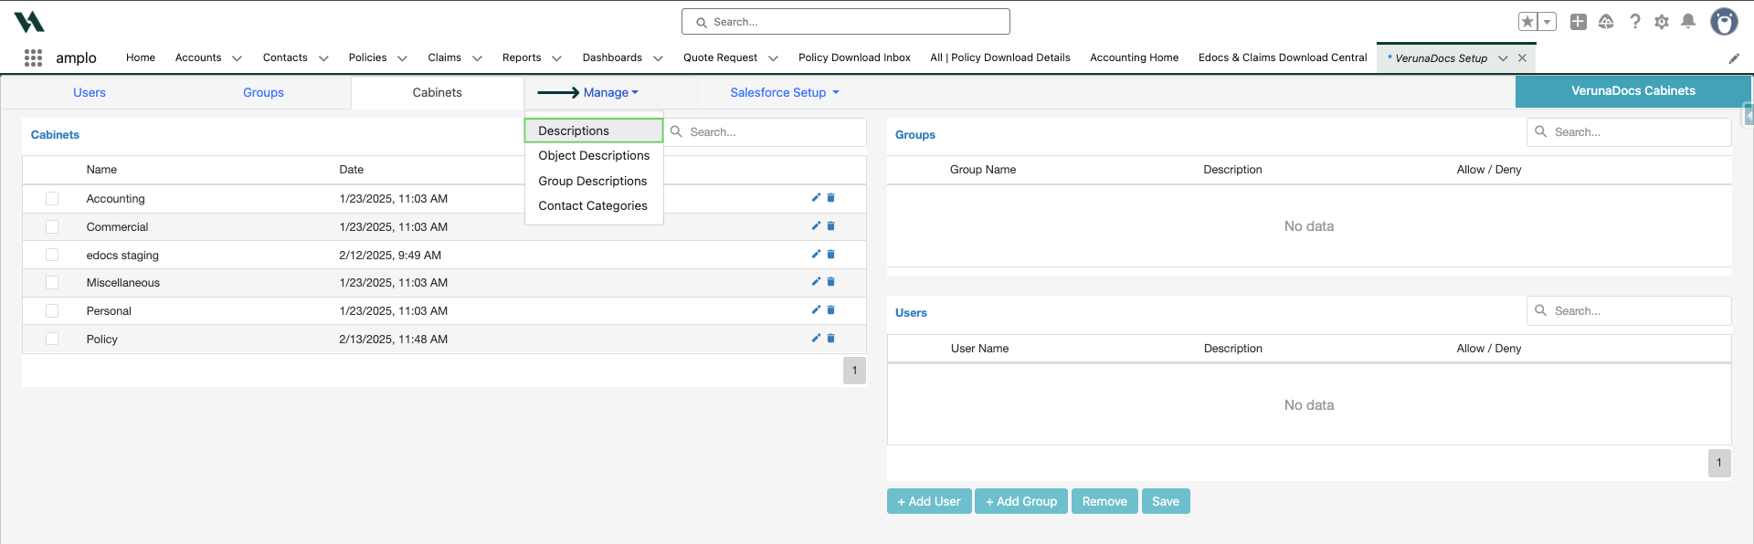Click the Global Actions plus icon
Screen dimensions: 1754x544
(x=1579, y=22)
